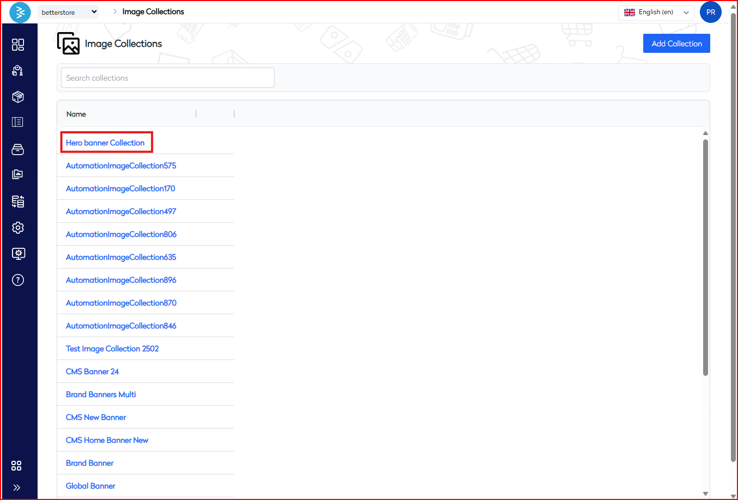Open the betterstore store dropdown

tap(69, 12)
